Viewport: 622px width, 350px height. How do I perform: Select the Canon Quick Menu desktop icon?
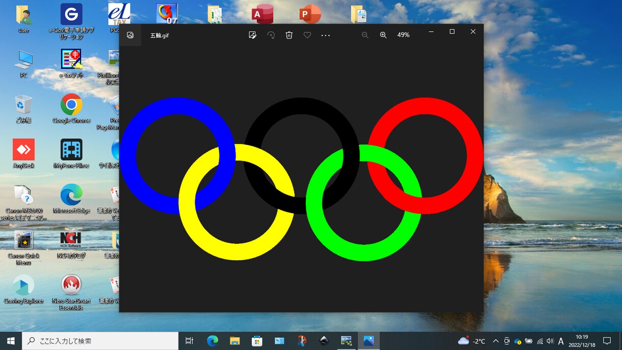(23, 247)
